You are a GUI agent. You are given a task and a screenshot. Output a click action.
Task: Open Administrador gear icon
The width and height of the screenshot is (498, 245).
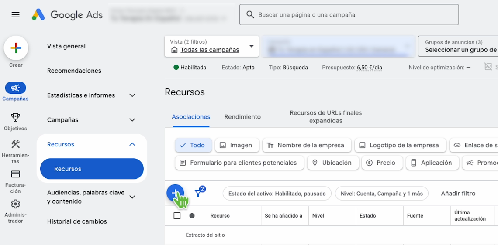point(16,204)
